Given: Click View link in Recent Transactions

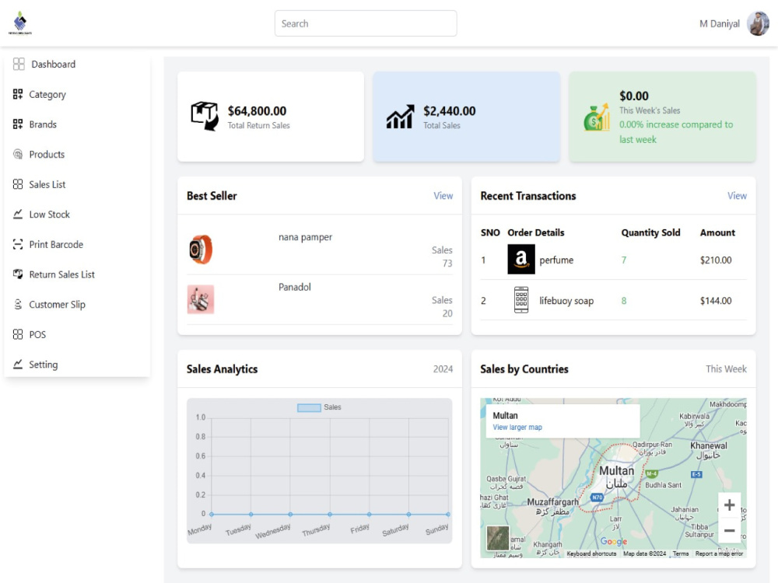Looking at the screenshot, I should pos(737,196).
